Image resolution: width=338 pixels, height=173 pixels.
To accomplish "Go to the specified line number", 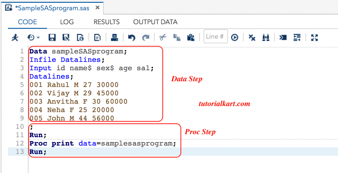I will [x=235, y=37].
